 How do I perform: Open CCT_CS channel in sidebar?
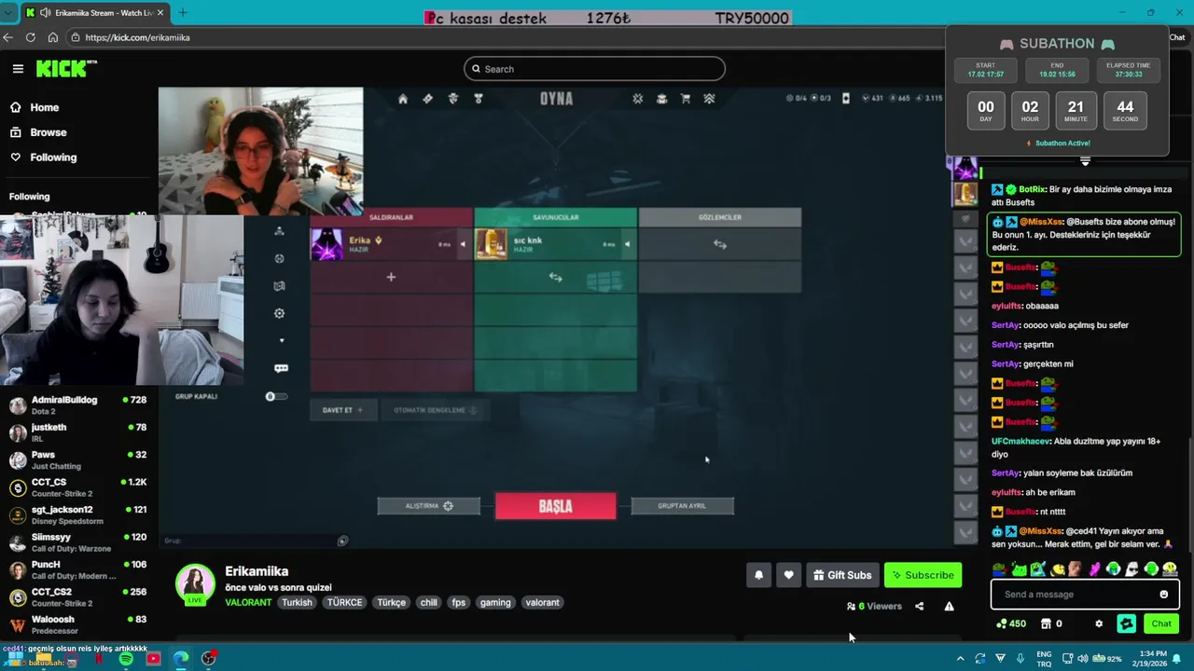(x=78, y=487)
